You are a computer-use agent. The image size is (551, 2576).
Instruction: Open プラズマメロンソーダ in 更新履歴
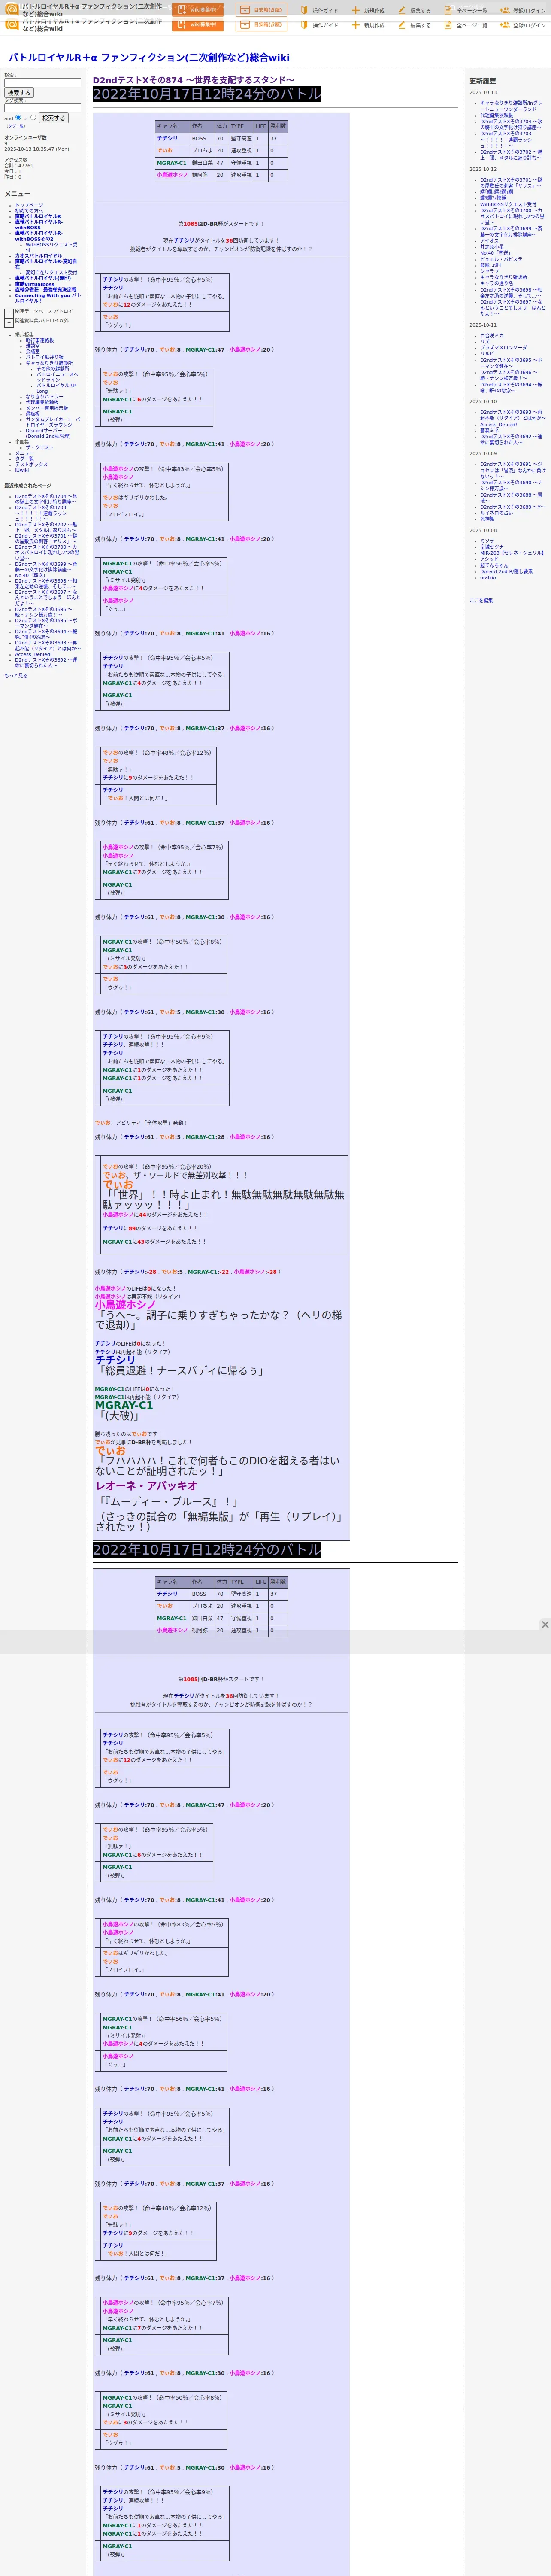(x=503, y=348)
